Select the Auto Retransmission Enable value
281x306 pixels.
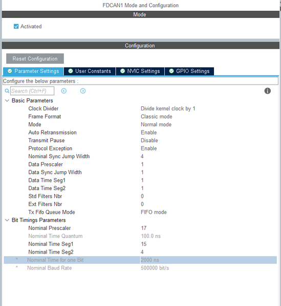(148, 132)
